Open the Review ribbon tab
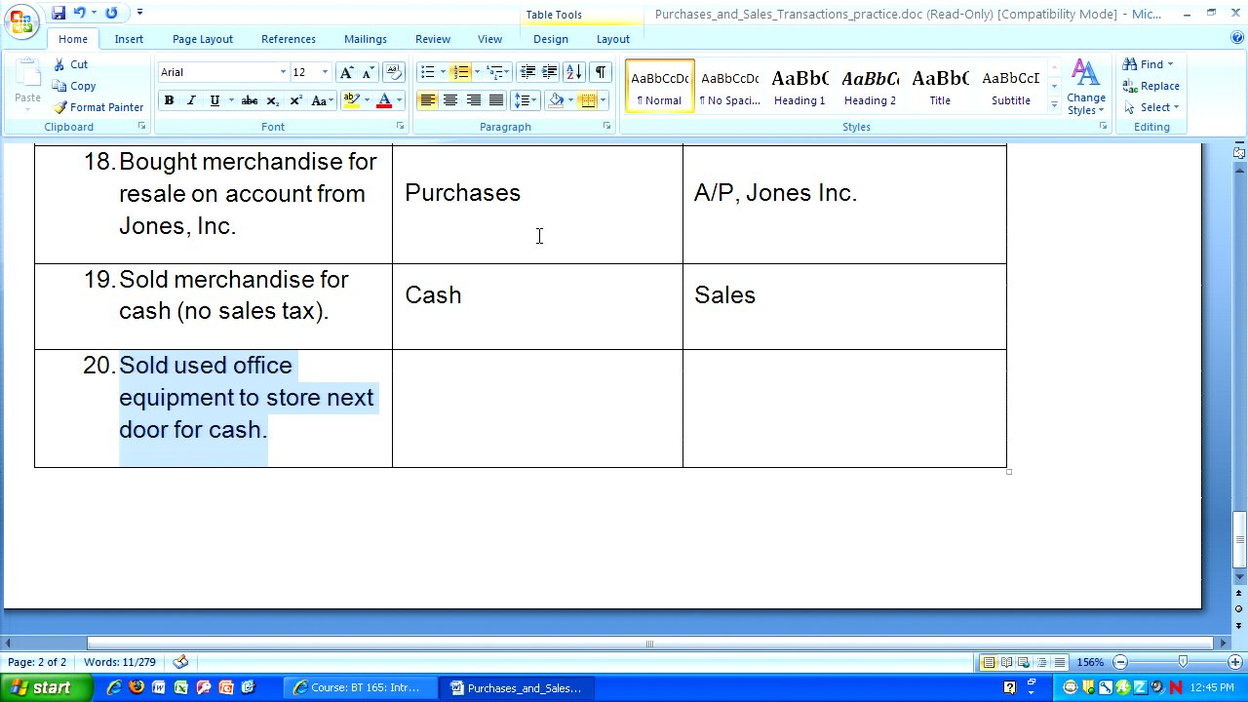1248x702 pixels. (433, 39)
